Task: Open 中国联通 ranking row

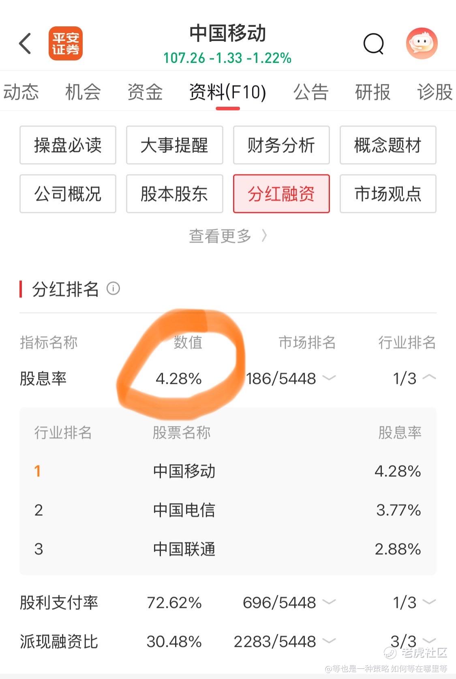Action: tap(228, 549)
